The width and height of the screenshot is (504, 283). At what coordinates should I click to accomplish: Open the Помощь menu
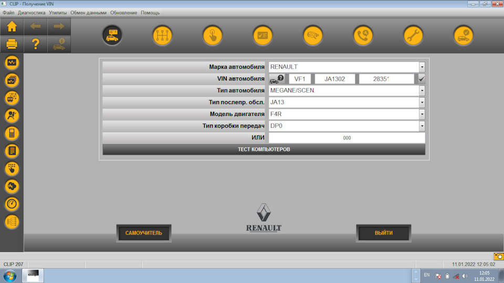[x=150, y=13]
